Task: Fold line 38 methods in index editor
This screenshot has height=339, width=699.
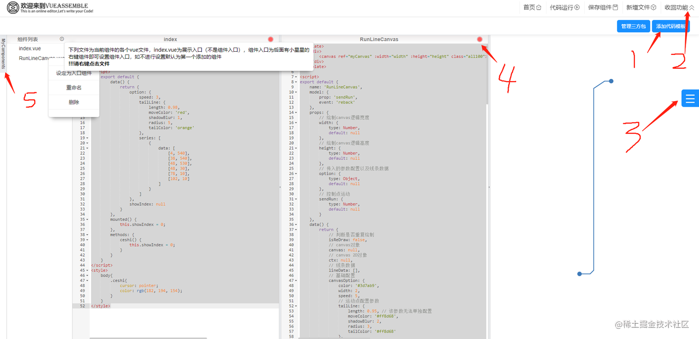Action: [87, 235]
